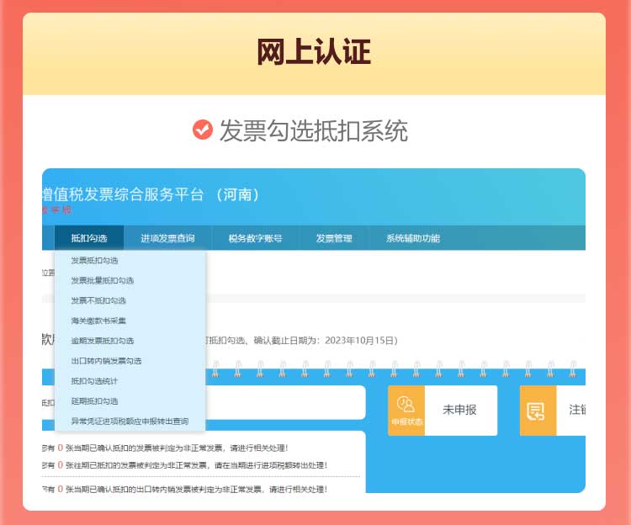Open 异常凭证进项税额应申报转出查询 menu item

coord(129,422)
